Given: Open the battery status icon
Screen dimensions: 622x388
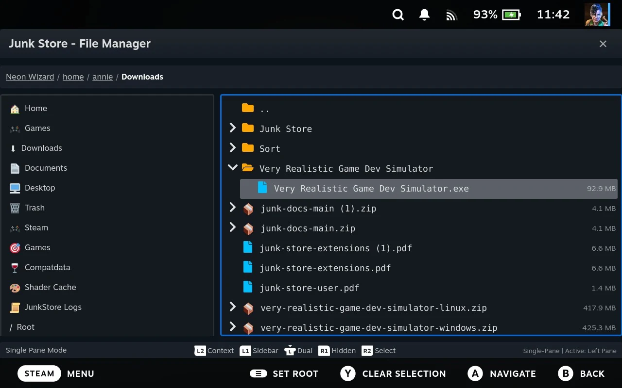Looking at the screenshot, I should [511, 15].
